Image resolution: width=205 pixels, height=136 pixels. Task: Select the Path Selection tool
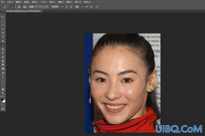3,81
